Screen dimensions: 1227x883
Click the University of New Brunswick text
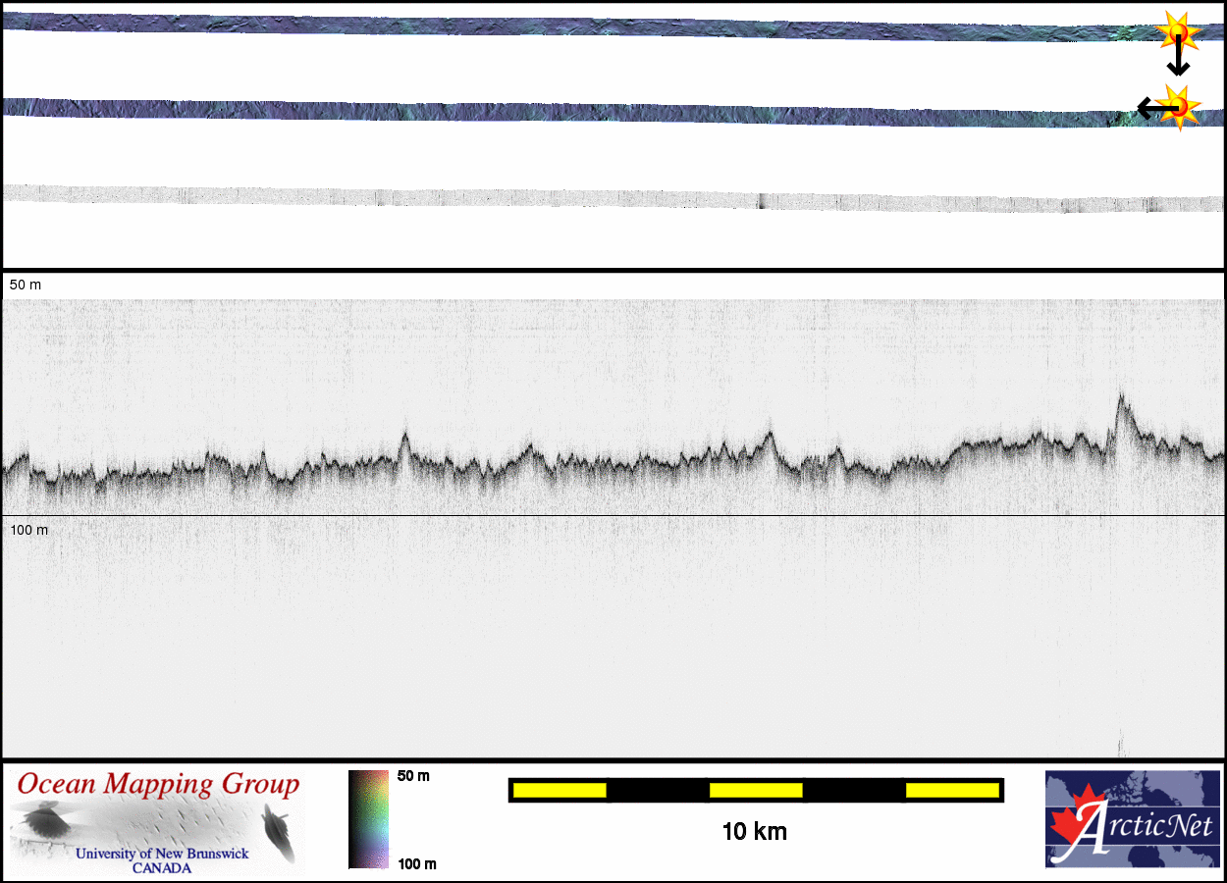[162, 854]
